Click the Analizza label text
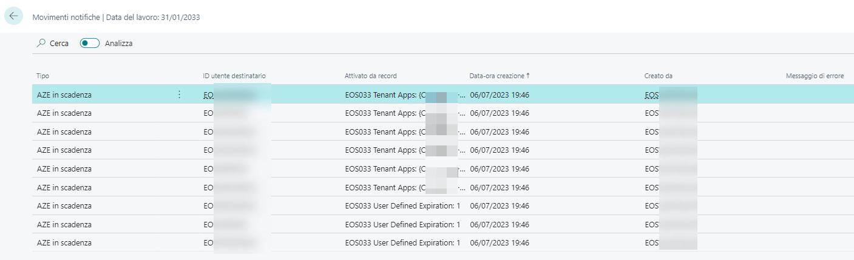The height and width of the screenshot is (260, 854). (x=118, y=44)
